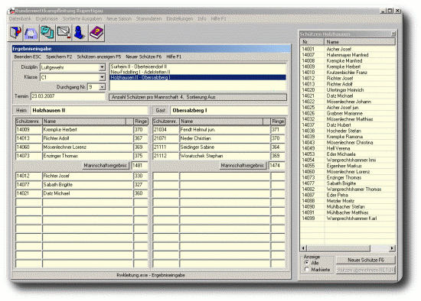421x301 pixels.
Task: Select Krutzenbichler Franz in shooter list
Action: pyautogui.click(x=348, y=73)
